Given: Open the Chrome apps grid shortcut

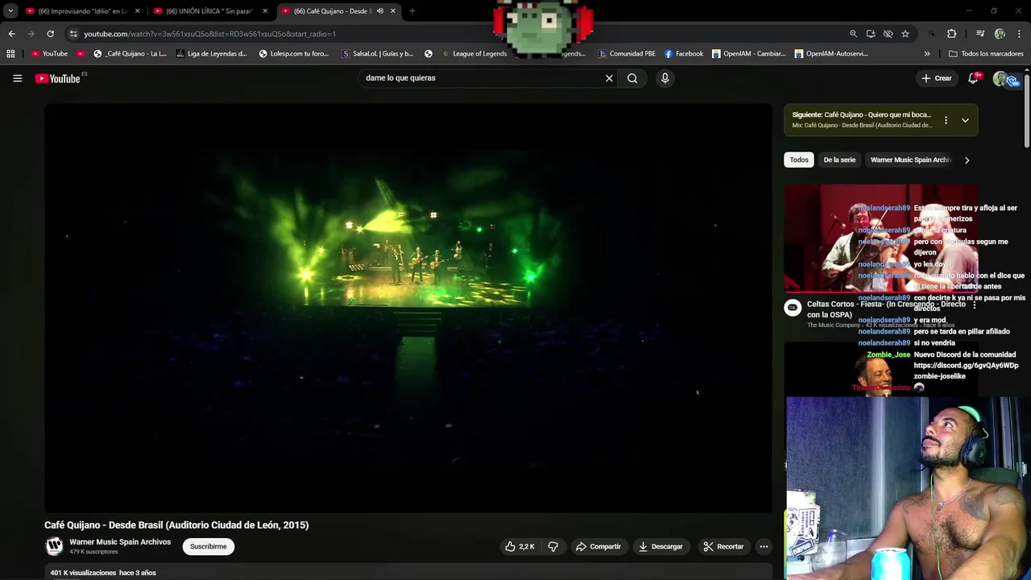Looking at the screenshot, I should [10, 54].
